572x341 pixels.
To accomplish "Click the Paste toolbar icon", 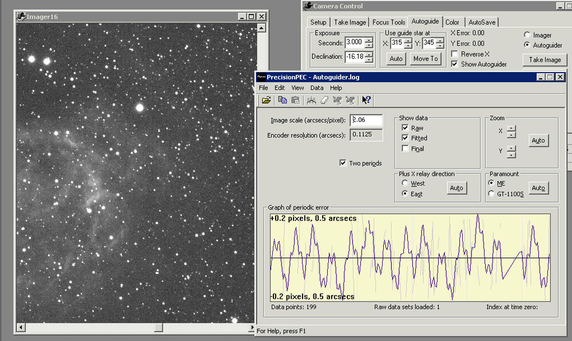I will coord(295,101).
